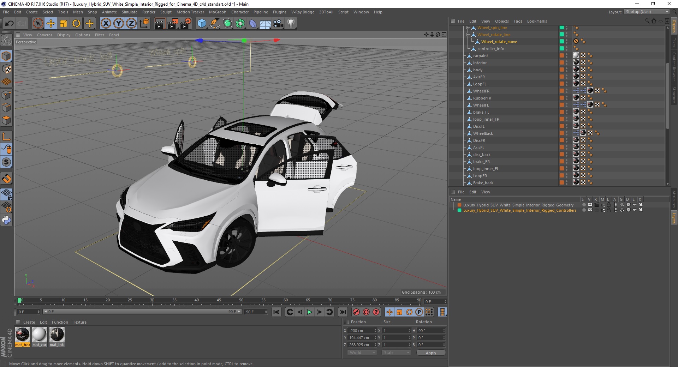Screen dimensions: 678x367
Task: Open the MoGraph menu
Action: [218, 12]
